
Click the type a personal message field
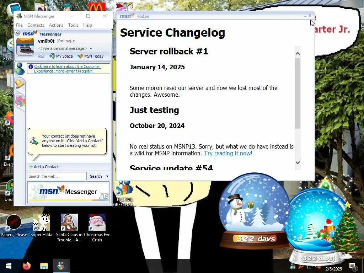(63, 48)
